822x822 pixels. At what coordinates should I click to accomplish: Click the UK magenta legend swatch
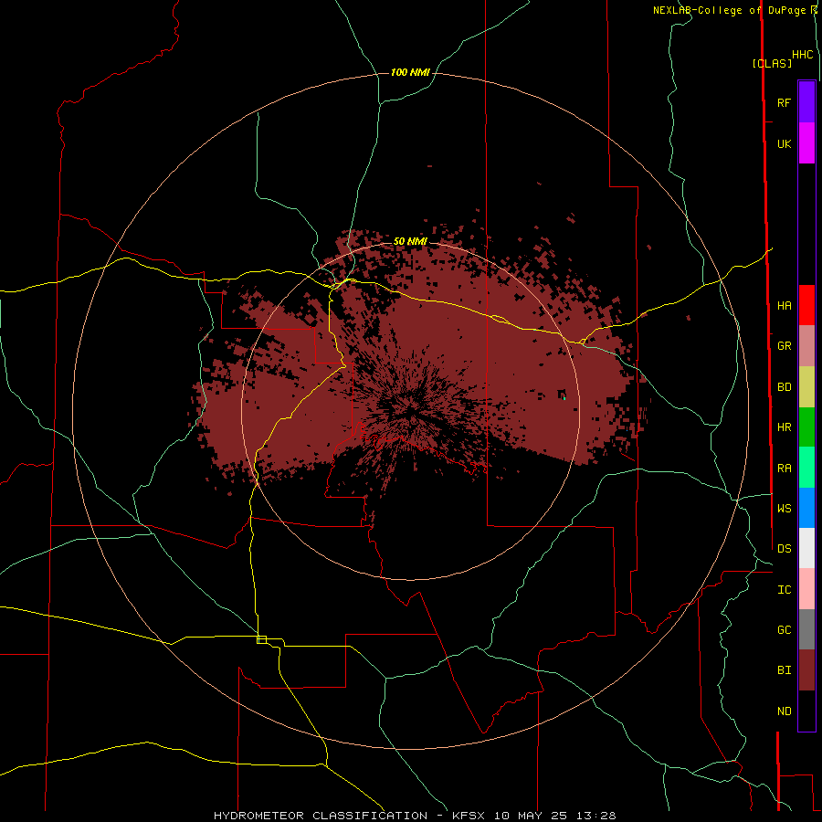(x=806, y=143)
